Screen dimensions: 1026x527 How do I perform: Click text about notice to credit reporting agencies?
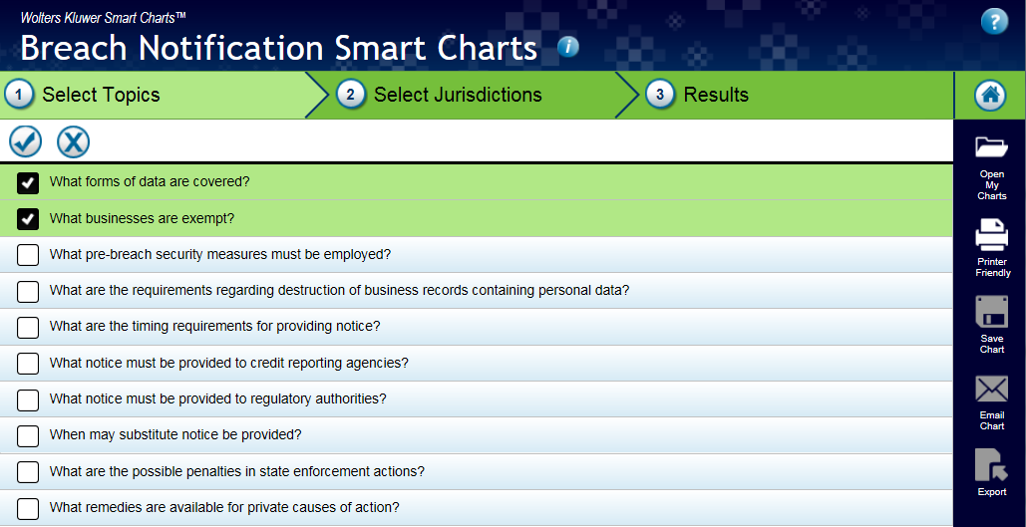[229, 363]
